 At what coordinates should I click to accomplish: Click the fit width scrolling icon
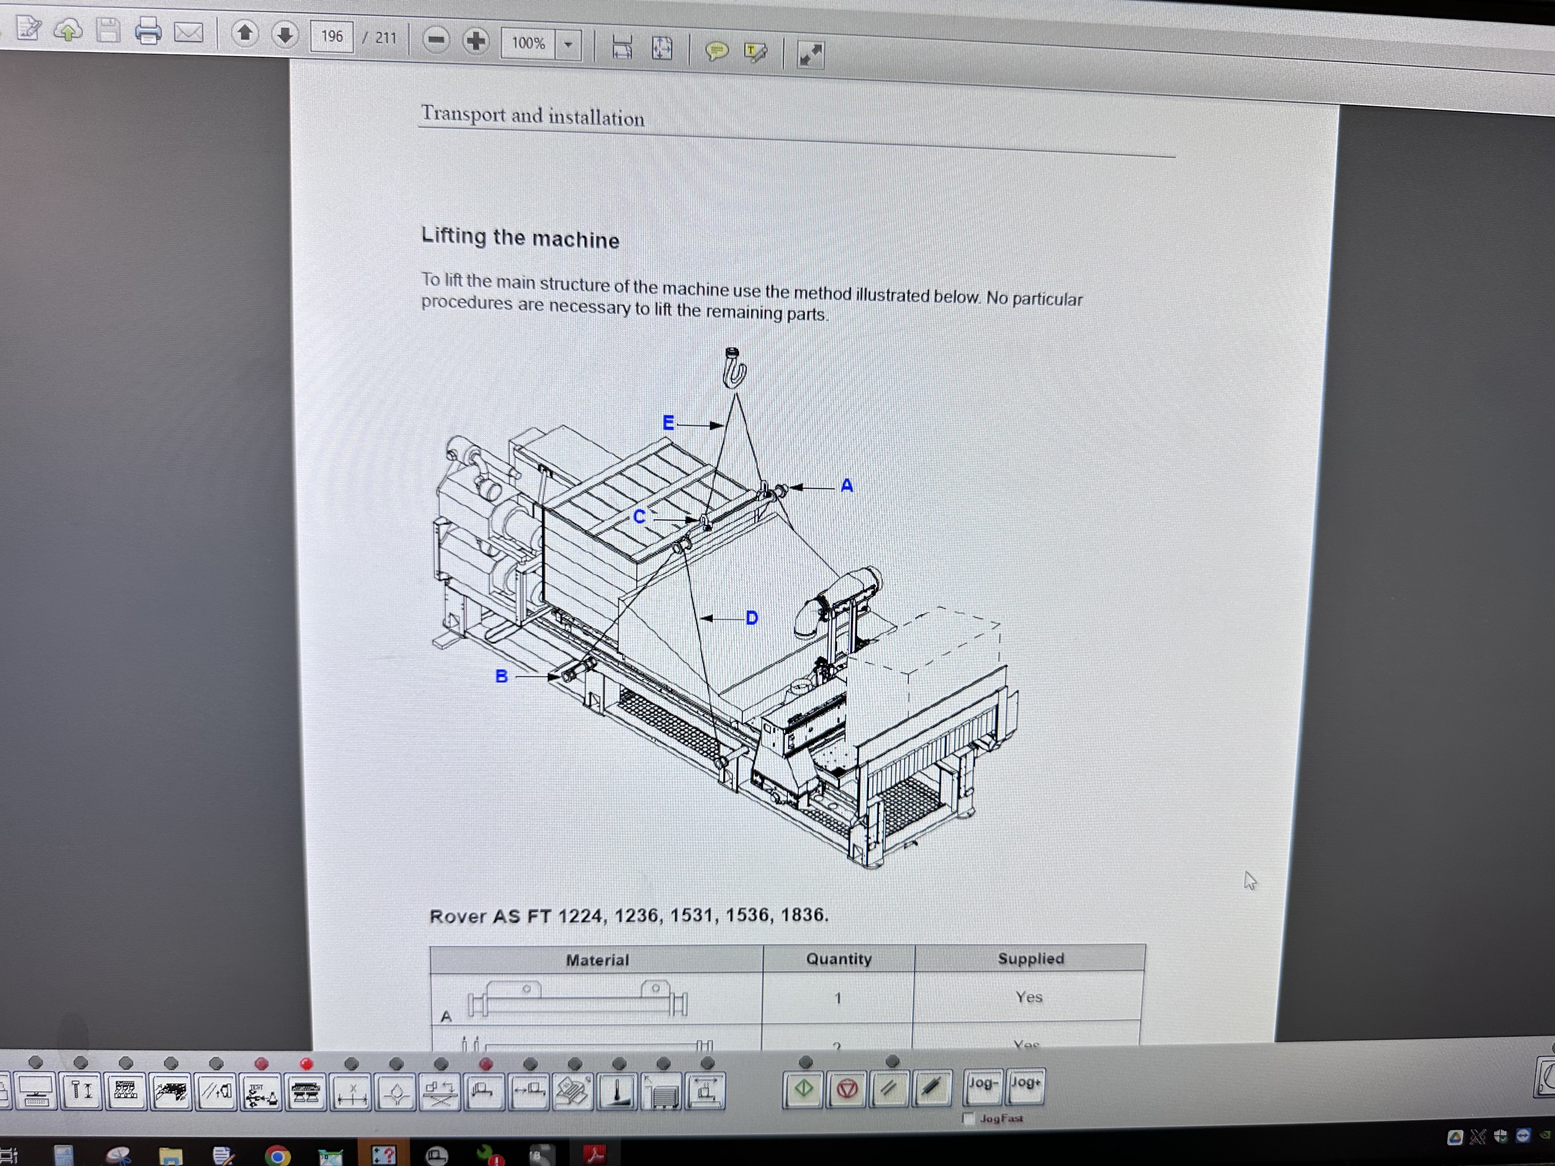click(x=622, y=47)
